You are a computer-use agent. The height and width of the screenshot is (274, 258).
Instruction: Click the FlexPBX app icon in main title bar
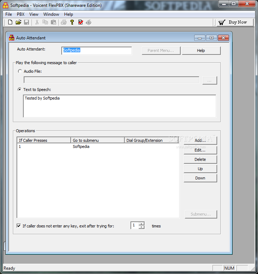pyautogui.click(x=6, y=5)
